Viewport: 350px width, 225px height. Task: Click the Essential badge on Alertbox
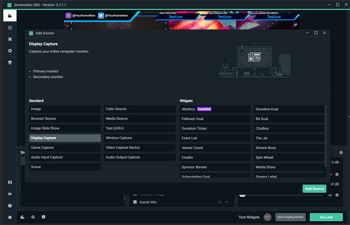[204, 109]
